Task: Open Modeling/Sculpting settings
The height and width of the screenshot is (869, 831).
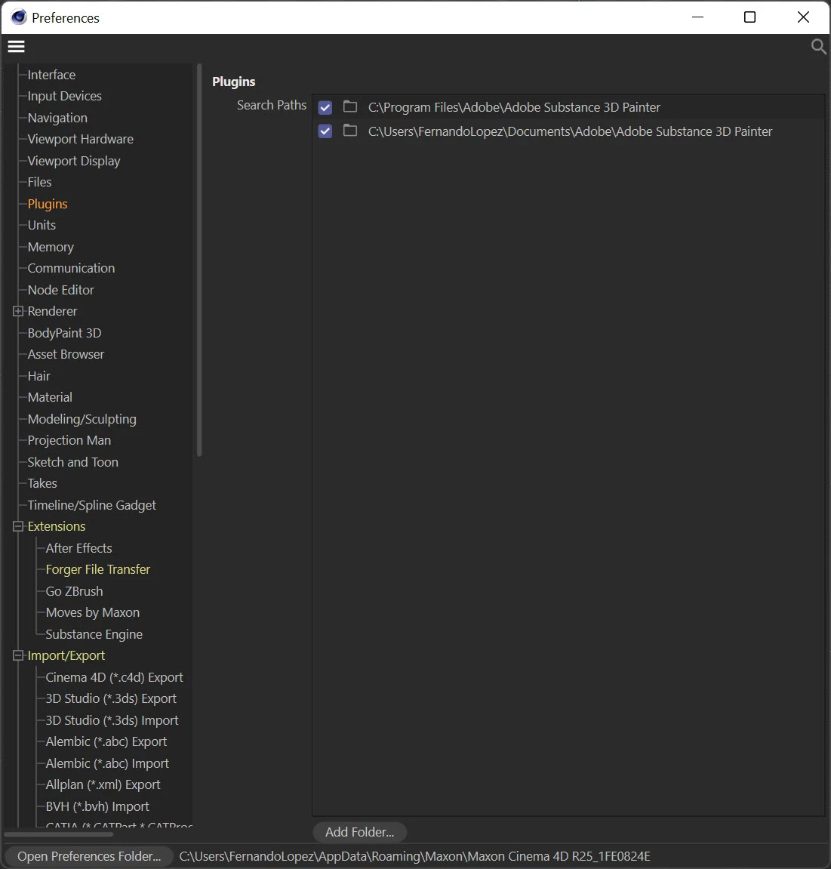Action: 82,419
